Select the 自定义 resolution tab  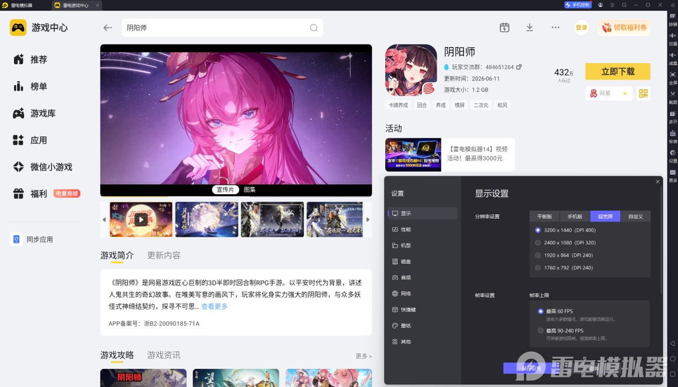[636, 216]
